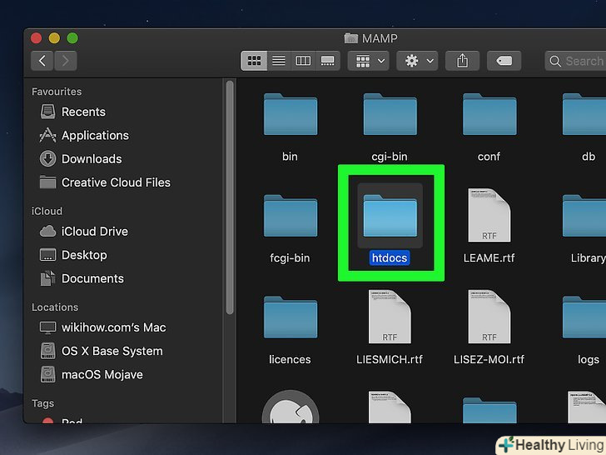Open Downloads in the sidebar
This screenshot has width=606, height=455.
(81, 159)
